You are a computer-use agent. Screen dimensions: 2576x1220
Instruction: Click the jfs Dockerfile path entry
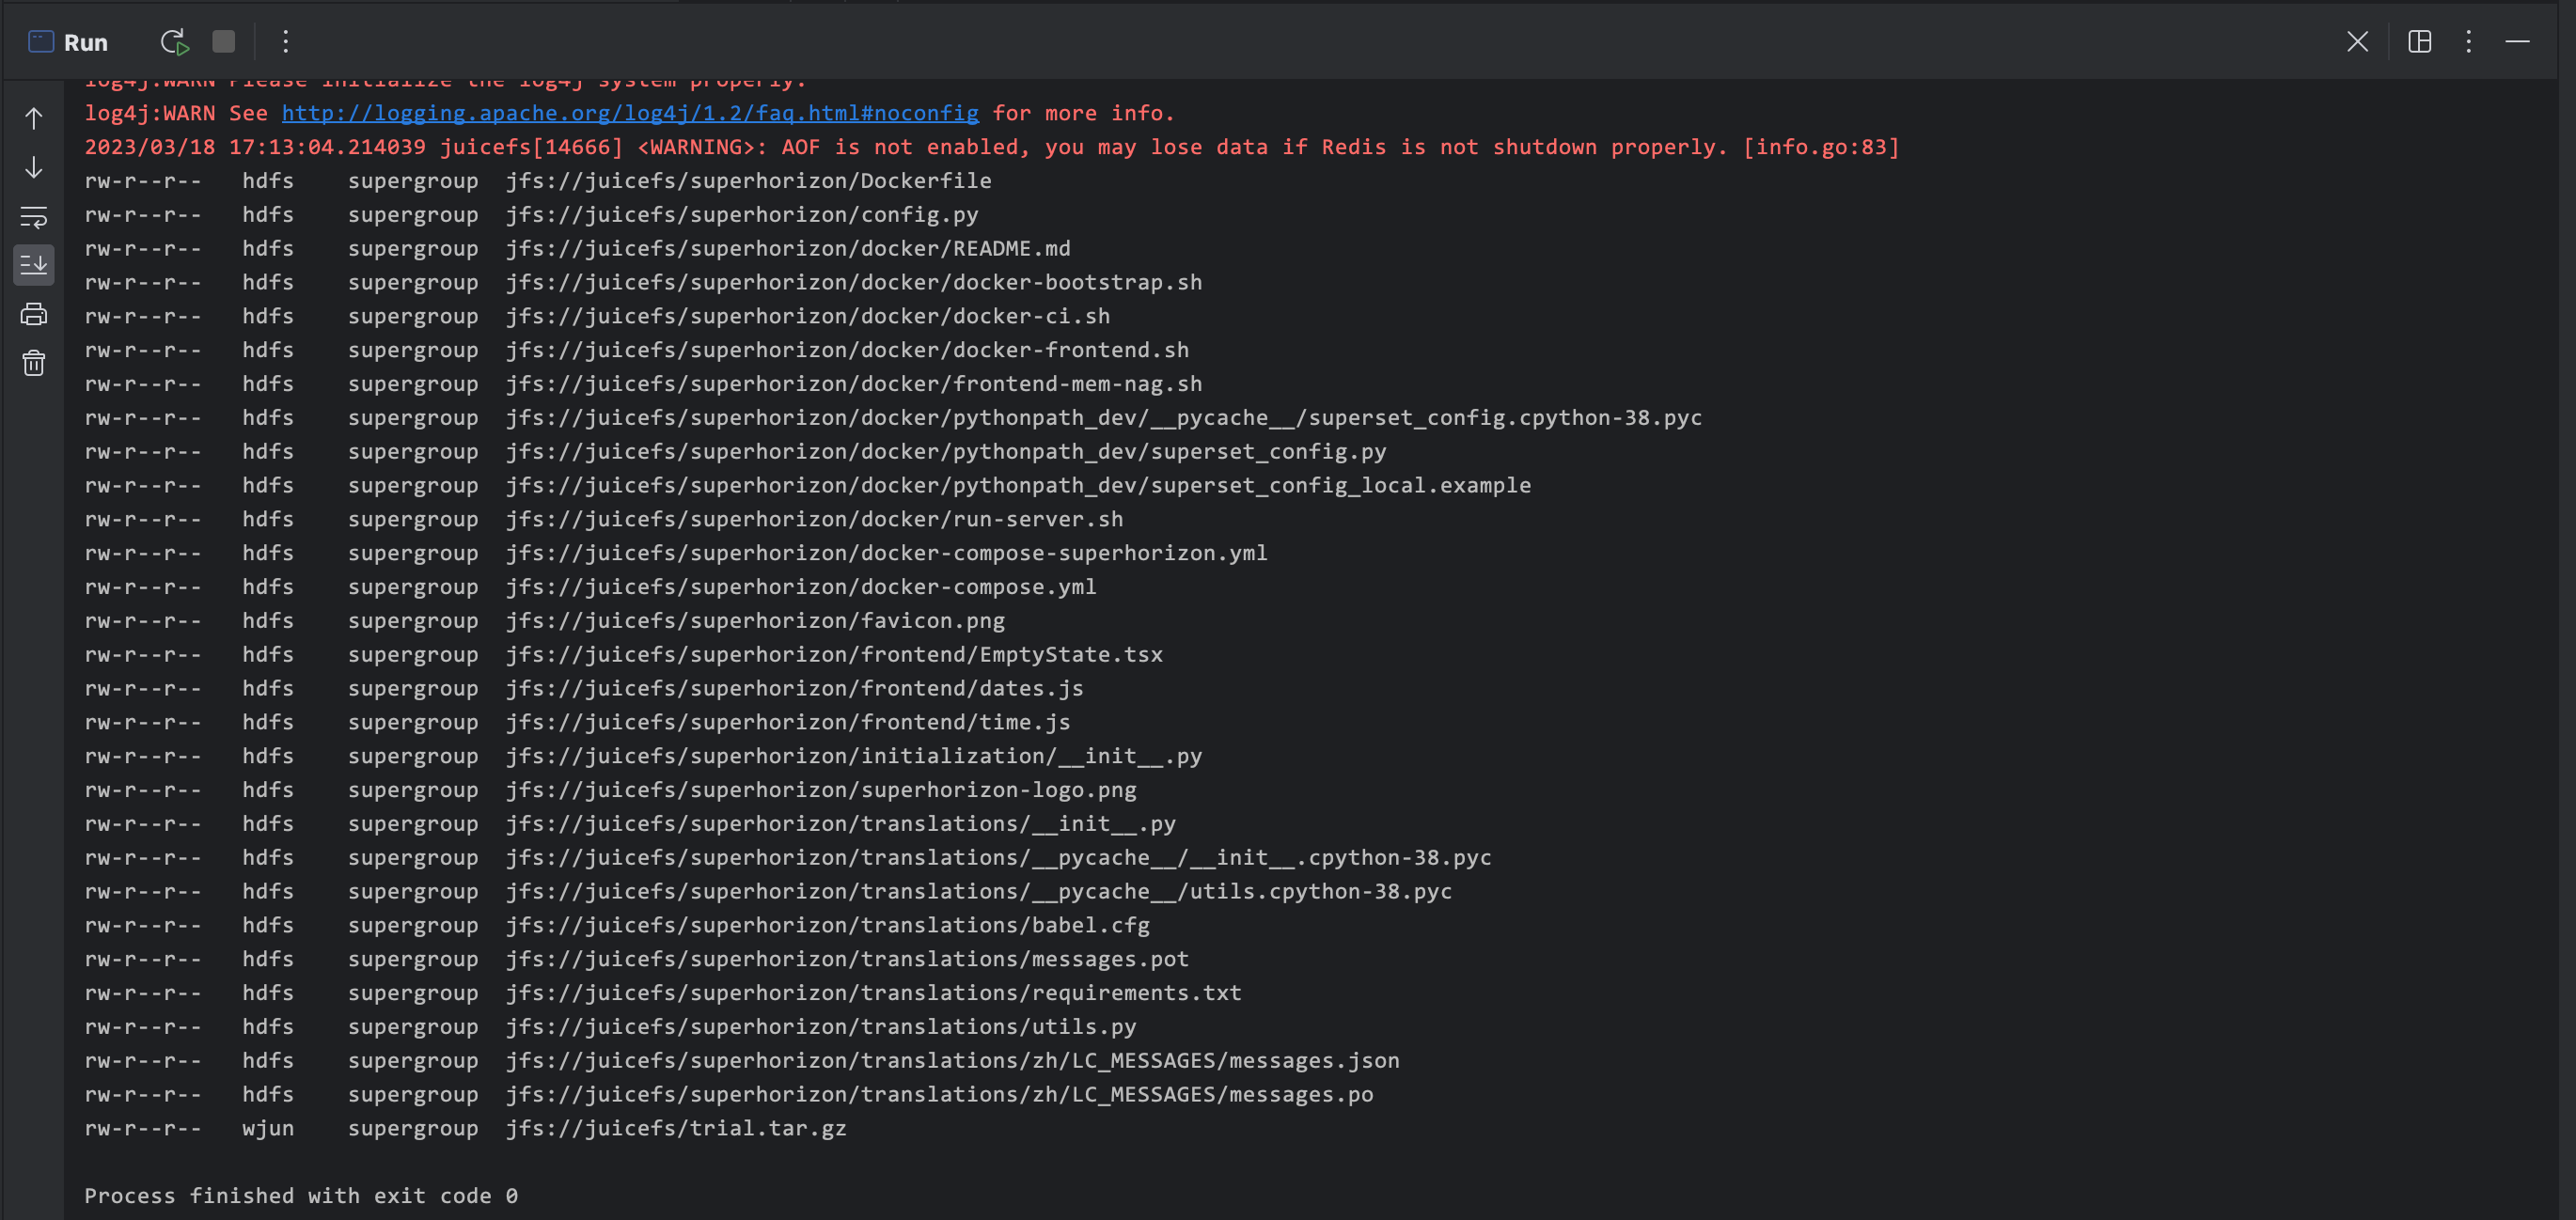pyautogui.click(x=748, y=181)
